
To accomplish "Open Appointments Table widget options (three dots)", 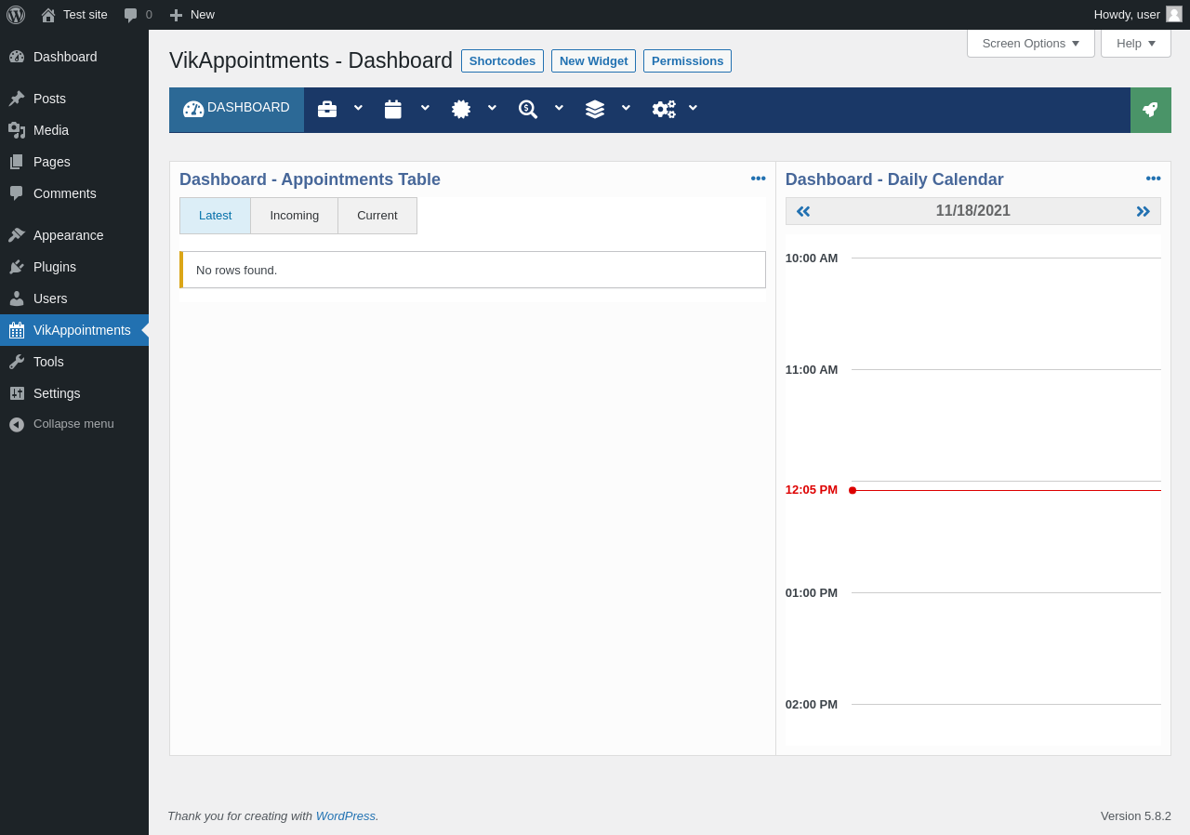I will point(759,179).
